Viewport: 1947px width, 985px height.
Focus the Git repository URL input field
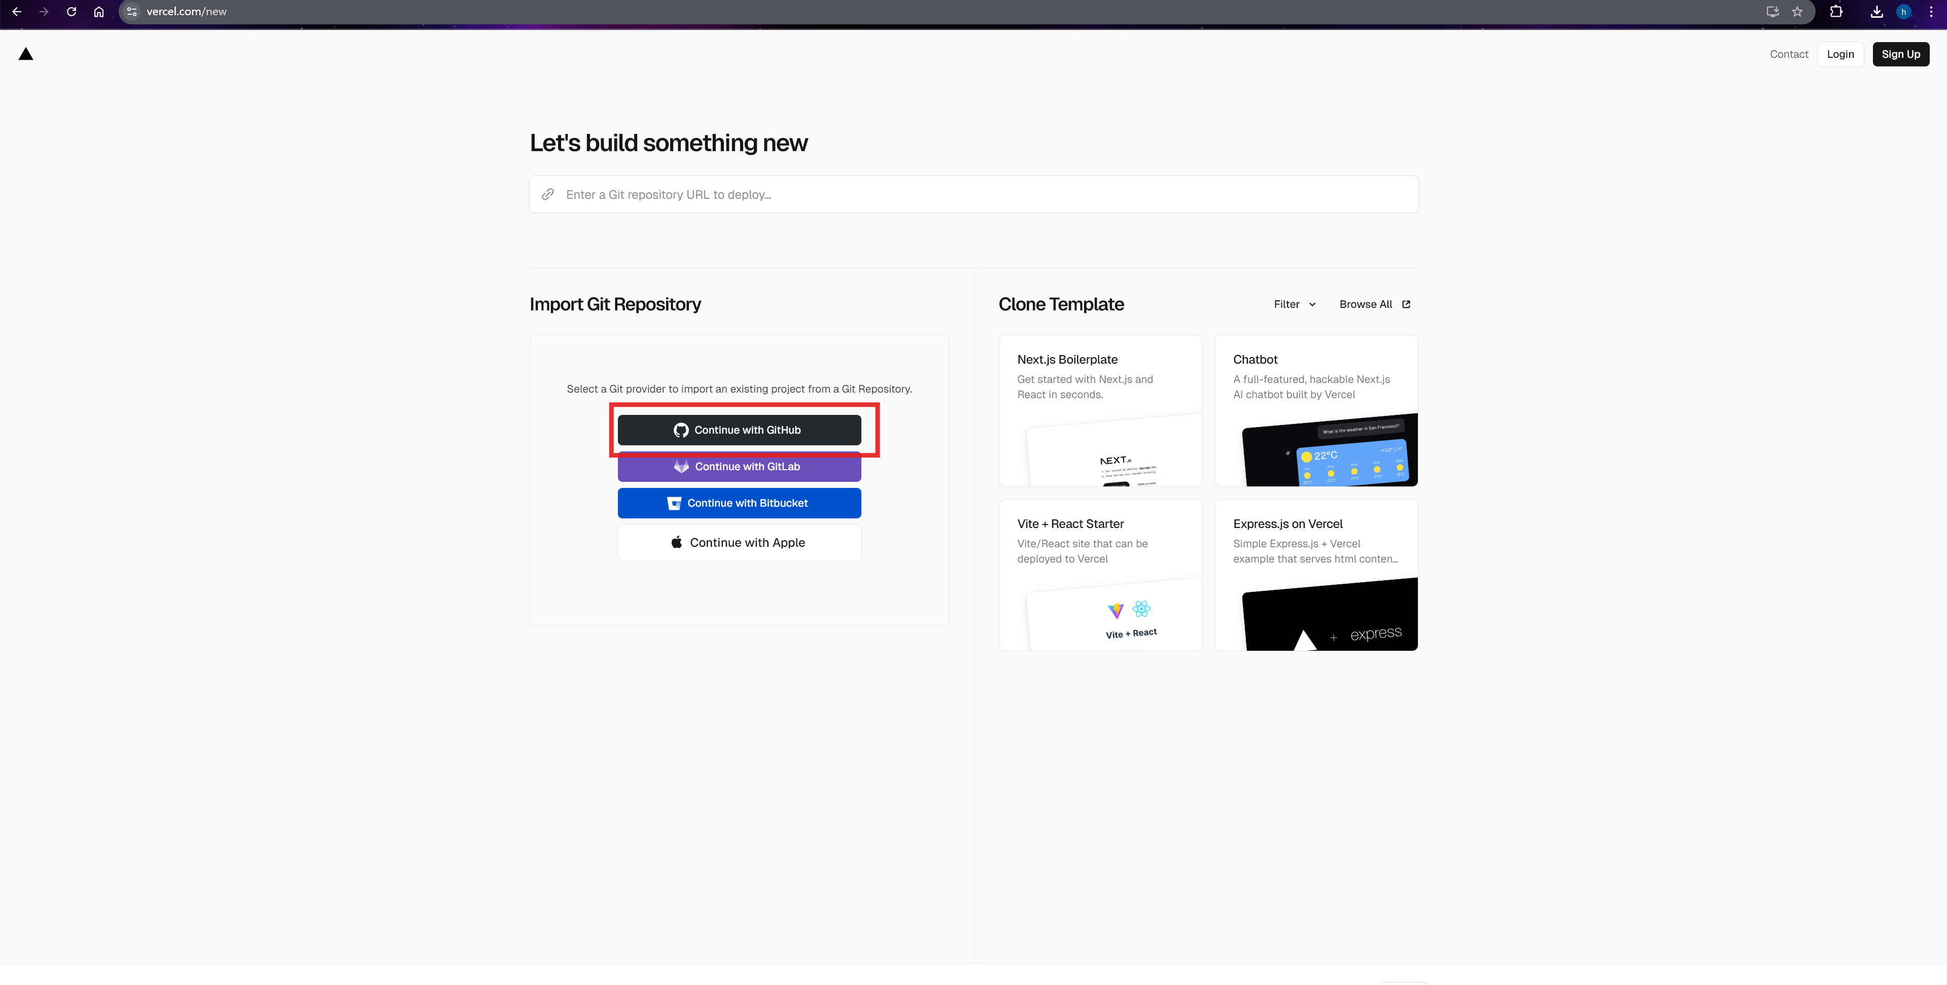coord(983,194)
